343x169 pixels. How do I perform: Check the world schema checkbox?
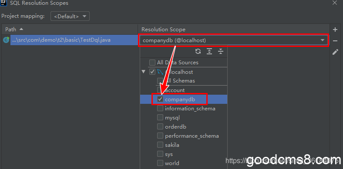point(160,163)
